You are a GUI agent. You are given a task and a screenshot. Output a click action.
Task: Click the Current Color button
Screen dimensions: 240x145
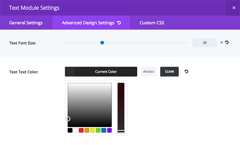coord(101,72)
